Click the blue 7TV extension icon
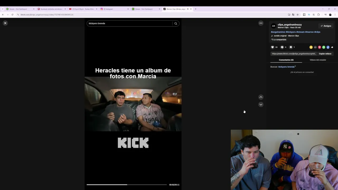 [x=309, y=15]
